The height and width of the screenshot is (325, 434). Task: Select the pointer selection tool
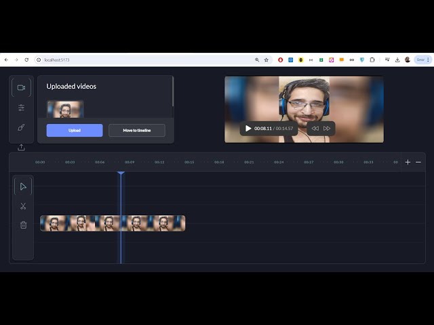[x=23, y=187]
